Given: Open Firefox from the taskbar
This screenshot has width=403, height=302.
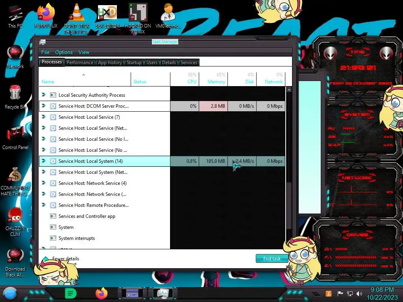Looking at the screenshot, I should coord(102,293).
